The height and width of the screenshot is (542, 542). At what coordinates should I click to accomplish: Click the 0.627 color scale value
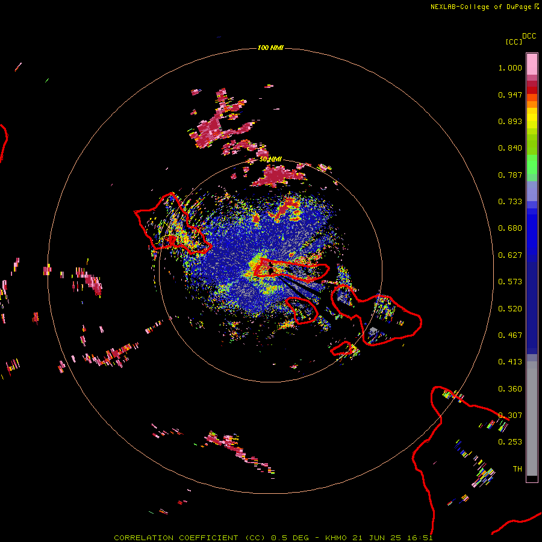click(x=510, y=255)
